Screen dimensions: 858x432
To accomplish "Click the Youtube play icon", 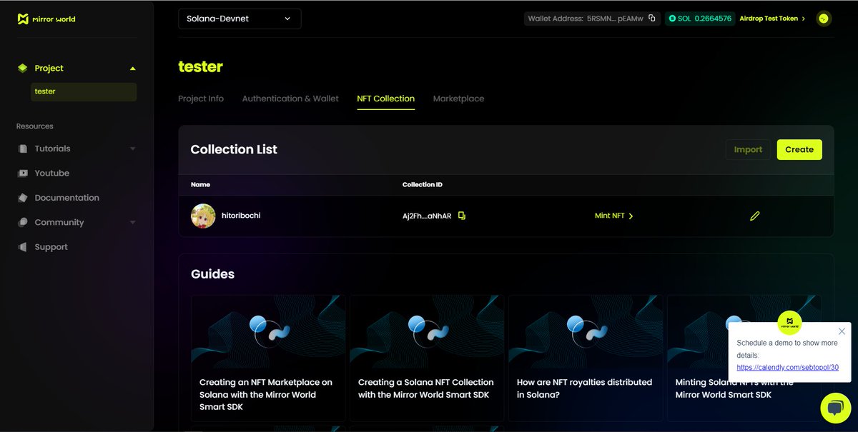I will pos(22,173).
